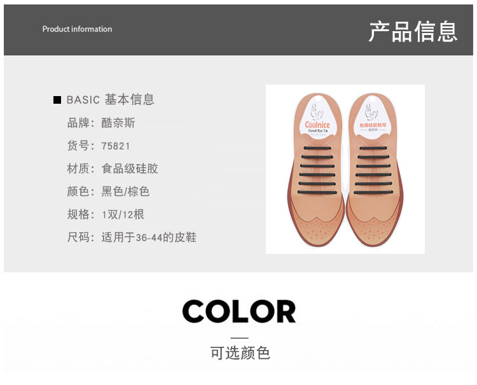
Task: Click the 可选颜色 subtitle
Action: [x=240, y=353]
